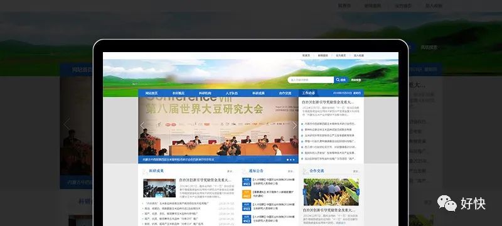Open the 科研成果 tab in the blue navigation bar
Screen dimensions: 502x226
[259, 93]
